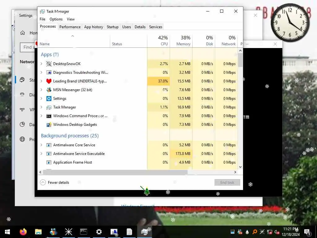Click the orange magnifier tray icon
The image size is (317, 238).
point(255,232)
